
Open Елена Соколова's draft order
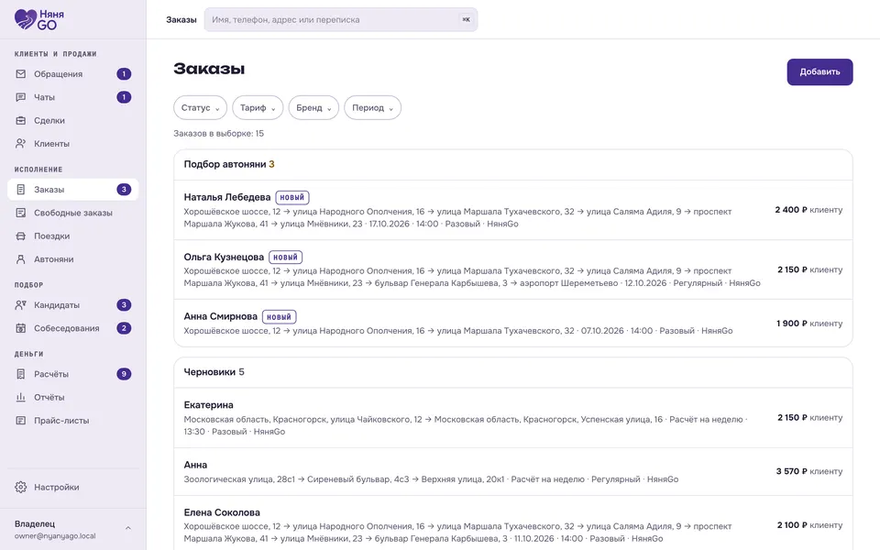pyautogui.click(x=513, y=524)
